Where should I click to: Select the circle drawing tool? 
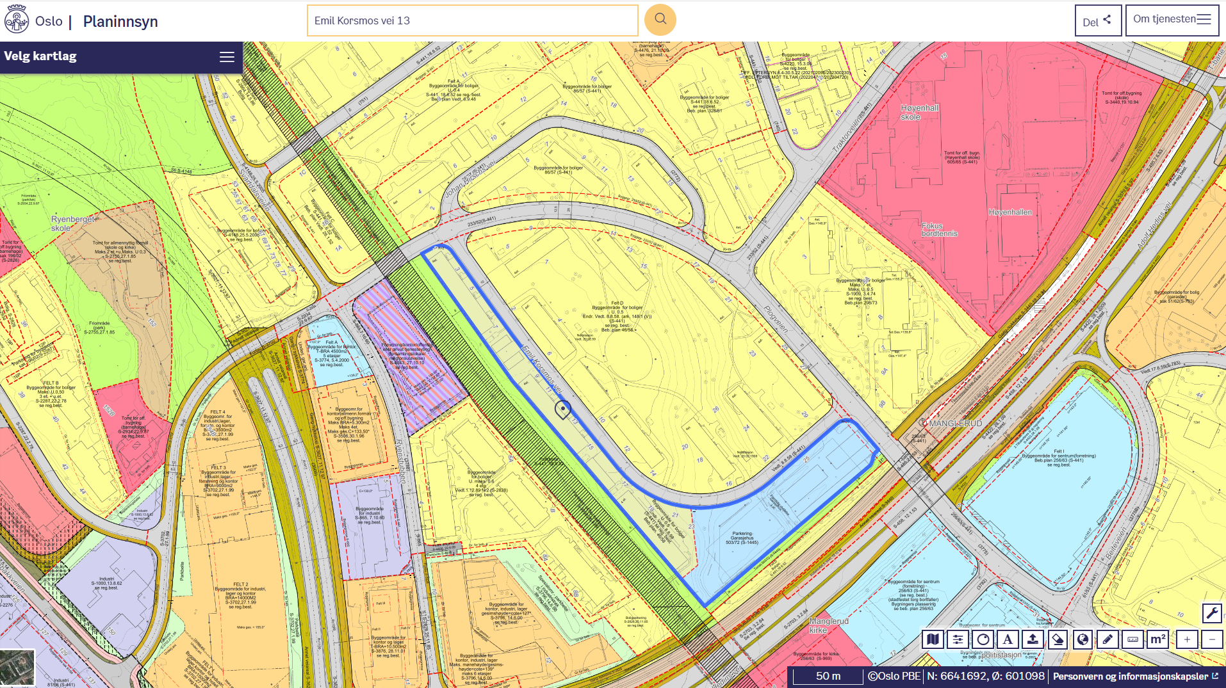983,639
